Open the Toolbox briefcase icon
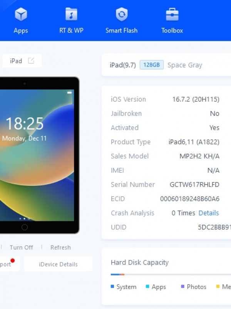The image size is (231, 309). tap(172, 14)
